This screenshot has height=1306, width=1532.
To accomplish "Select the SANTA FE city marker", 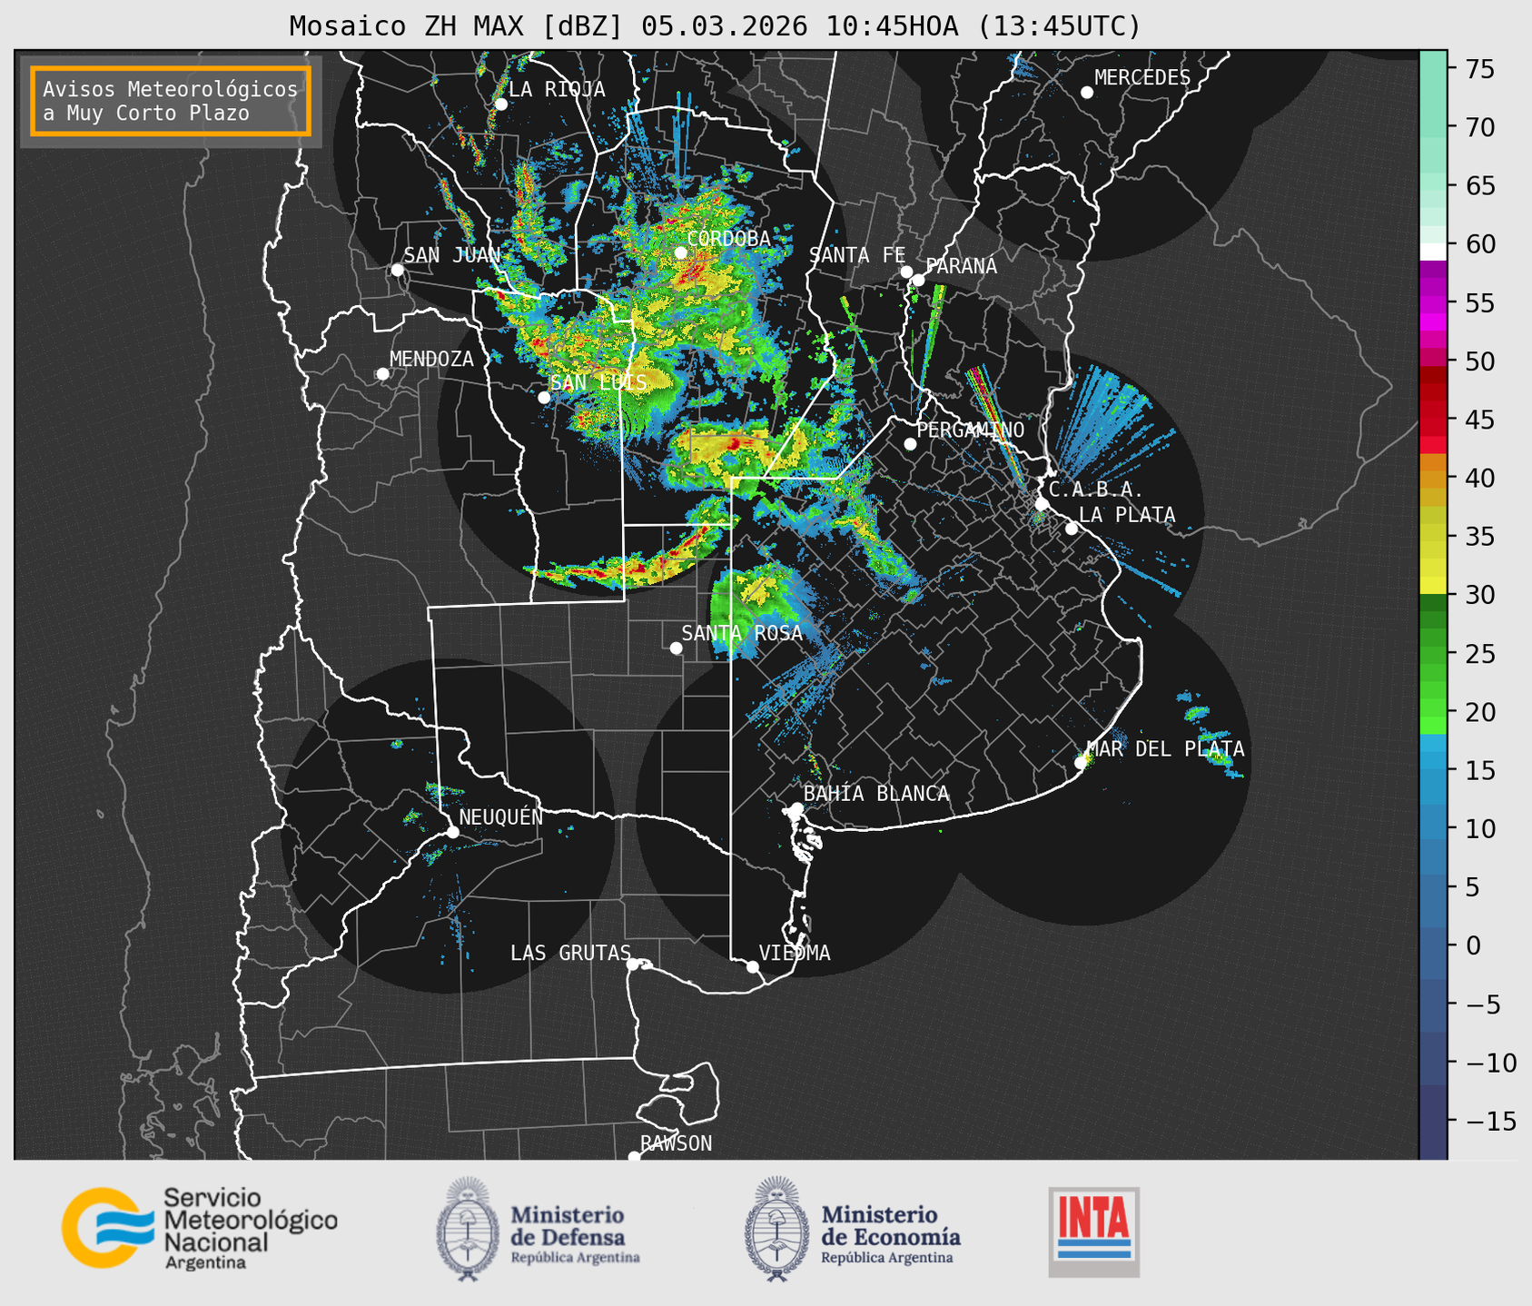I will click(x=906, y=272).
